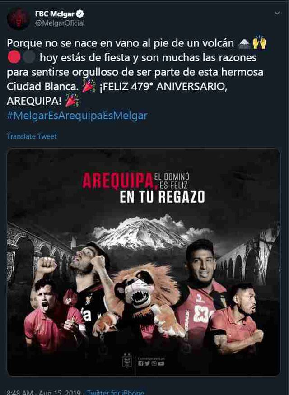289x395 pixels.
Task: Open the #MelgarEsArequipaEsMelgar hashtag
Action: (x=77, y=116)
